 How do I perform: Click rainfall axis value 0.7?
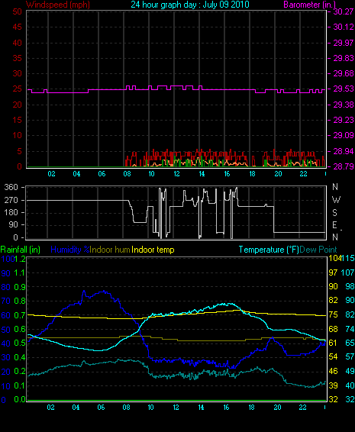(x=20, y=315)
